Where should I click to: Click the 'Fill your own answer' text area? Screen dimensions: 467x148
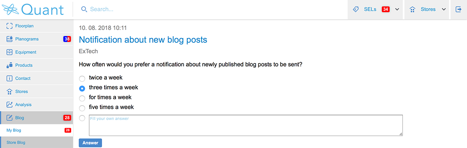246,125
